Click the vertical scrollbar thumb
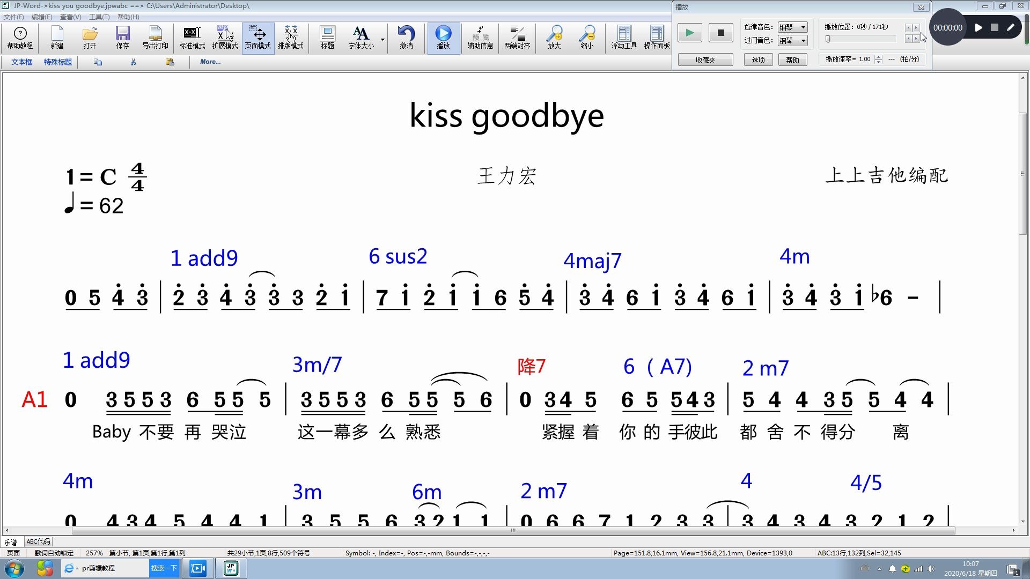Image resolution: width=1030 pixels, height=579 pixels. click(x=1022, y=174)
